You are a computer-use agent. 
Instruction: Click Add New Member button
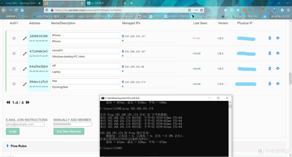click(x=69, y=131)
